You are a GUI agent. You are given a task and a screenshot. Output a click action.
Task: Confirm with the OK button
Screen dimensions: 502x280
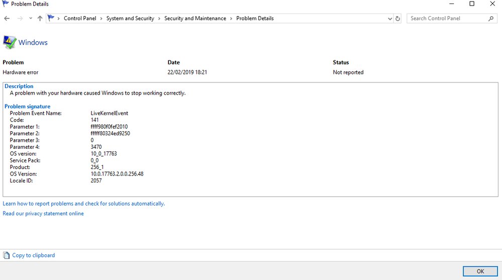point(480,271)
